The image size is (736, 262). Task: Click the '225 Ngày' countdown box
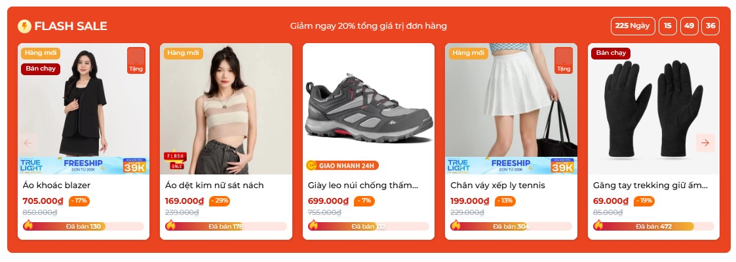pyautogui.click(x=632, y=25)
